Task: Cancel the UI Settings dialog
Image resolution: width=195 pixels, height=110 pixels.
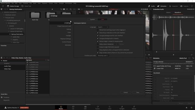Action: 126,92
